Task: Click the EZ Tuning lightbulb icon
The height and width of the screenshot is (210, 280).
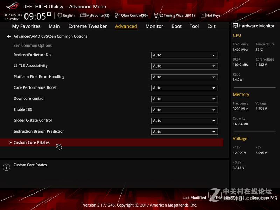Action: tap(156, 15)
